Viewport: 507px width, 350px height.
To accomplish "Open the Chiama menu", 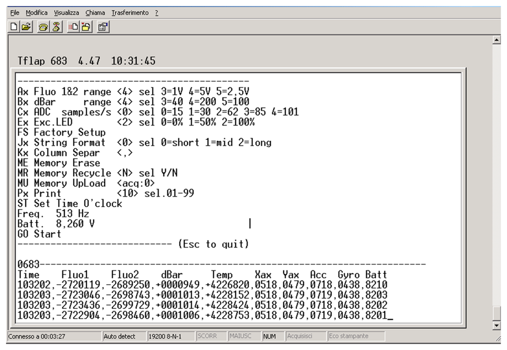I will (x=96, y=13).
